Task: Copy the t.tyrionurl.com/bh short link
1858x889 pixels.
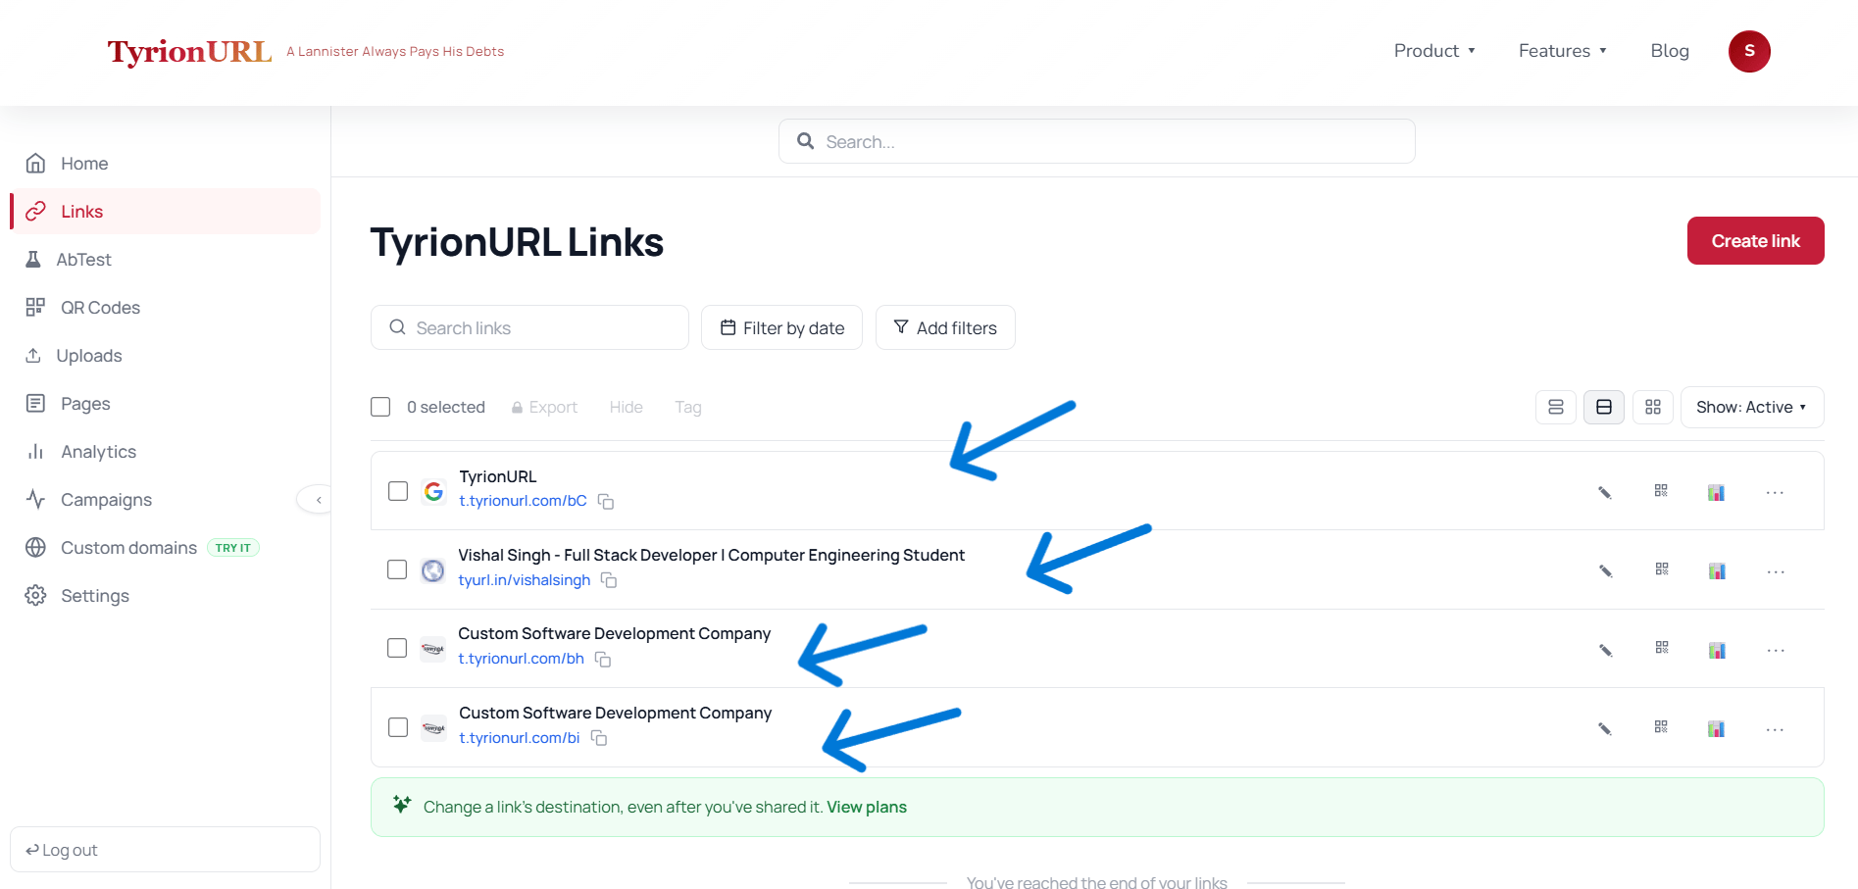Action: pos(603,660)
